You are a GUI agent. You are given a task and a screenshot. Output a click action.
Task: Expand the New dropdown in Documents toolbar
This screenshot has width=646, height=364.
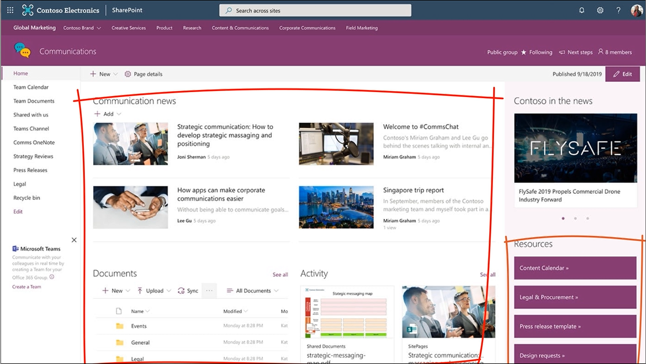tap(128, 291)
